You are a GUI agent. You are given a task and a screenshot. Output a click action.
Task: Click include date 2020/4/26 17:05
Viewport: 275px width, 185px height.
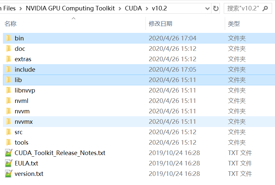pyautogui.click(x=173, y=70)
